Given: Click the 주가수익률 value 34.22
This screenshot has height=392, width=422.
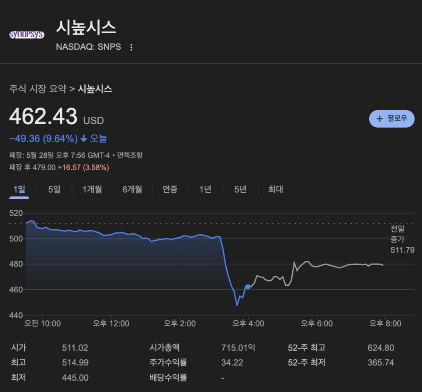Looking at the screenshot, I should pos(232,363).
